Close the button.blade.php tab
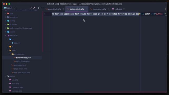This screenshot has height=95, width=169. [86, 9]
